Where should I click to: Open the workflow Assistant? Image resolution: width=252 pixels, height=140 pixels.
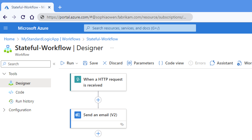(x=221, y=63)
